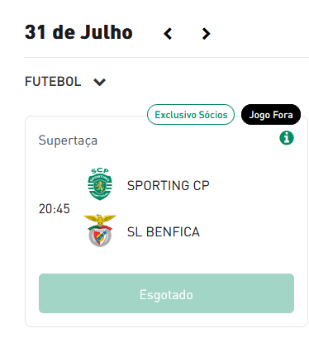Click the 20:45 kickoff time
This screenshot has height=338, width=309.
coord(55,208)
